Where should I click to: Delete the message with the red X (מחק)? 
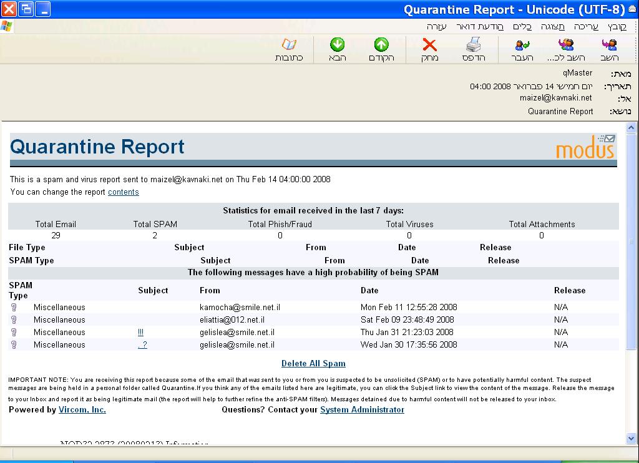tap(429, 45)
